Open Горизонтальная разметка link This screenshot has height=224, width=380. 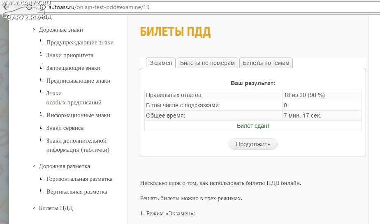point(79,179)
